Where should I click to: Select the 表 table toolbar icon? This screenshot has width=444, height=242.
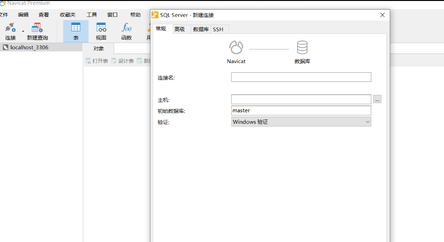76,31
